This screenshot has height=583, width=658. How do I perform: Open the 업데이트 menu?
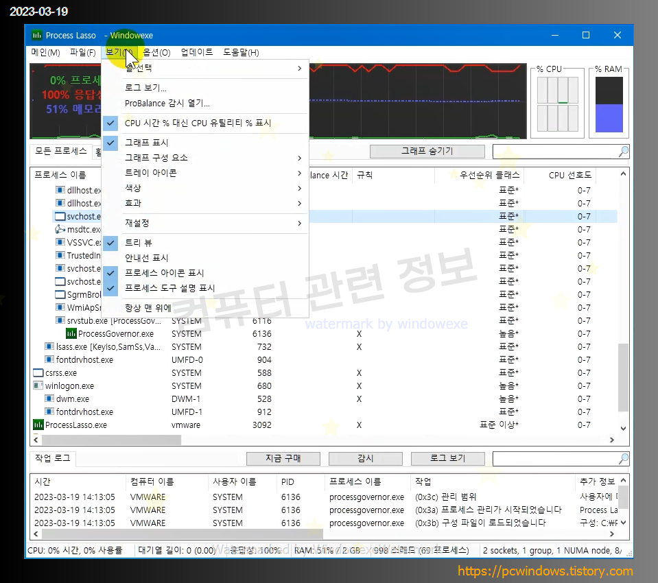point(197,52)
